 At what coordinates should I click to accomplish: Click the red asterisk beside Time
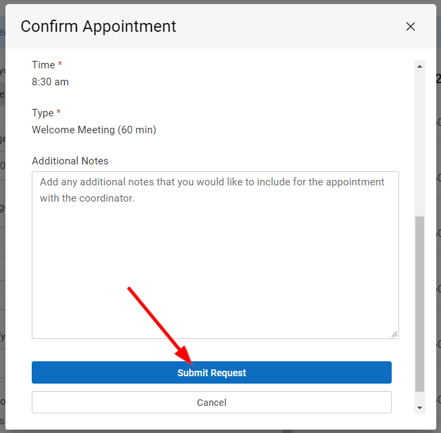click(x=59, y=65)
